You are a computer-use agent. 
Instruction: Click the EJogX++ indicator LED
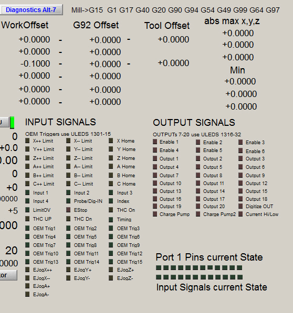[x=27, y=269]
